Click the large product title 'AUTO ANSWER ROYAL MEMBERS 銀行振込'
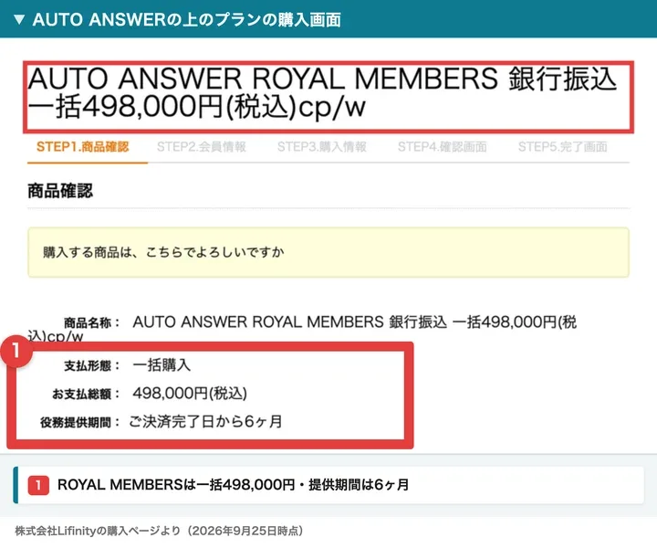Screen dimensions: 657x548 322,79
